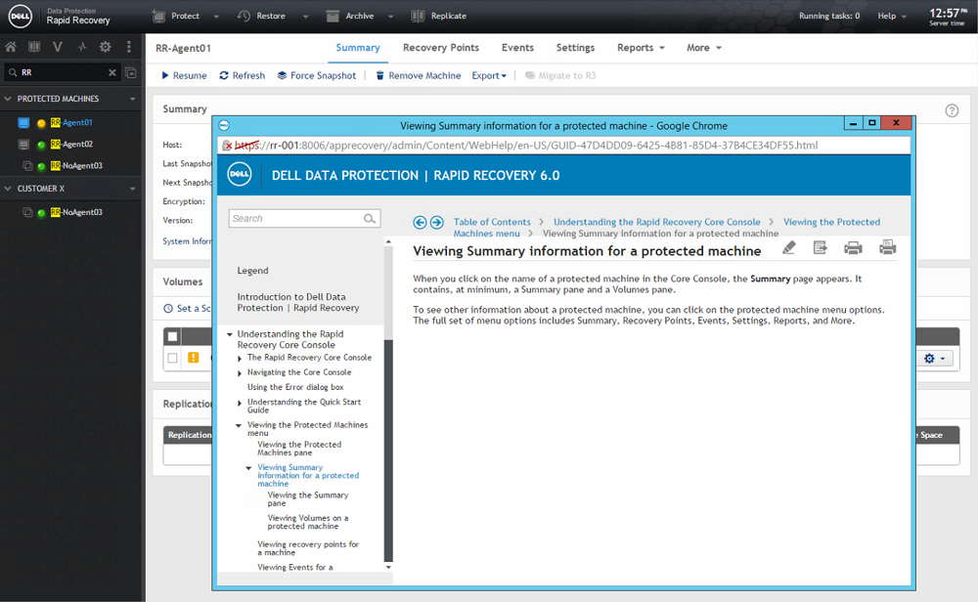Open the question mark help on Summary pane
The image size is (978, 602).
[952, 111]
